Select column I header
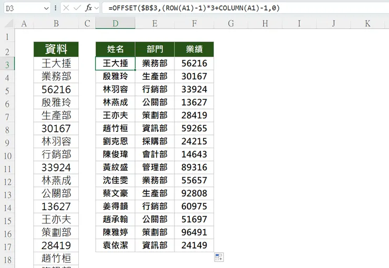 coord(299,24)
